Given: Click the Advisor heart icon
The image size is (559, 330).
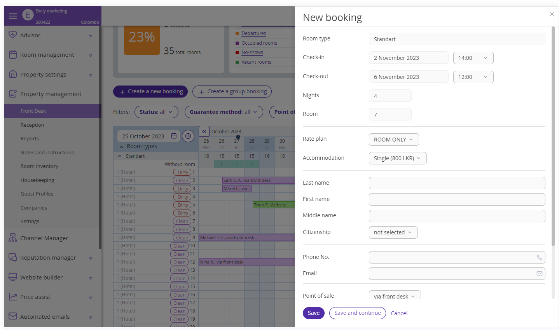Looking at the screenshot, I should pos(13,35).
